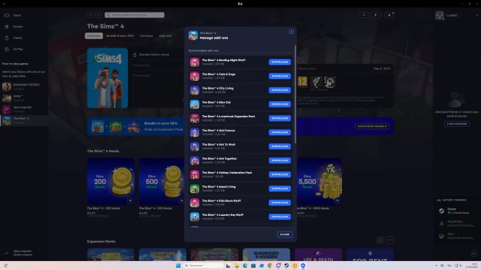Open the wishlist heart icon
Screen dimensions: 481x270
click(364, 15)
